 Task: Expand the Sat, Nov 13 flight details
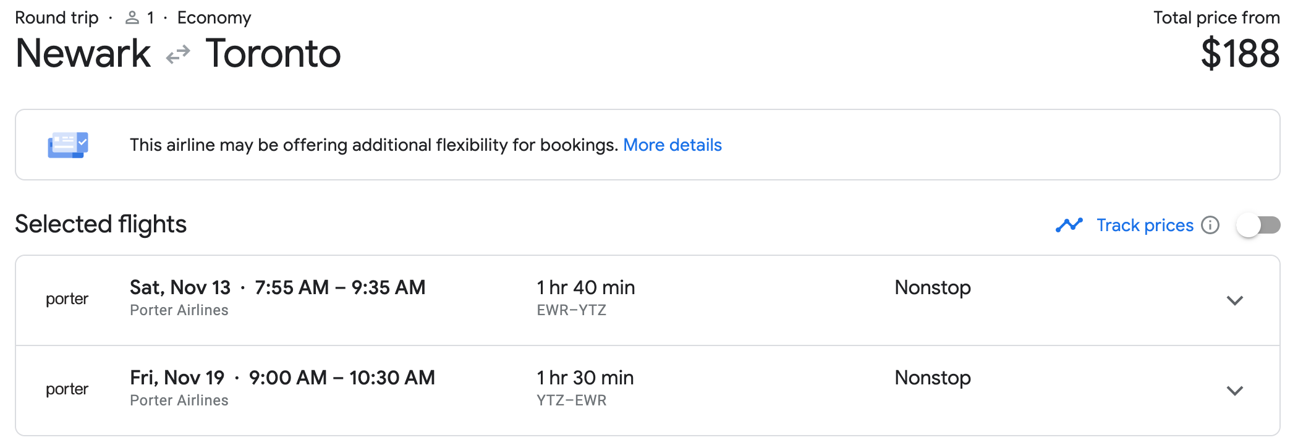(x=1234, y=301)
